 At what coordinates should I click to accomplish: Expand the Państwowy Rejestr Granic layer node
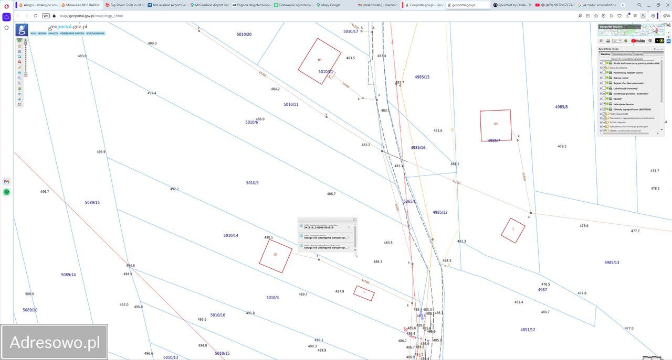click(601, 73)
